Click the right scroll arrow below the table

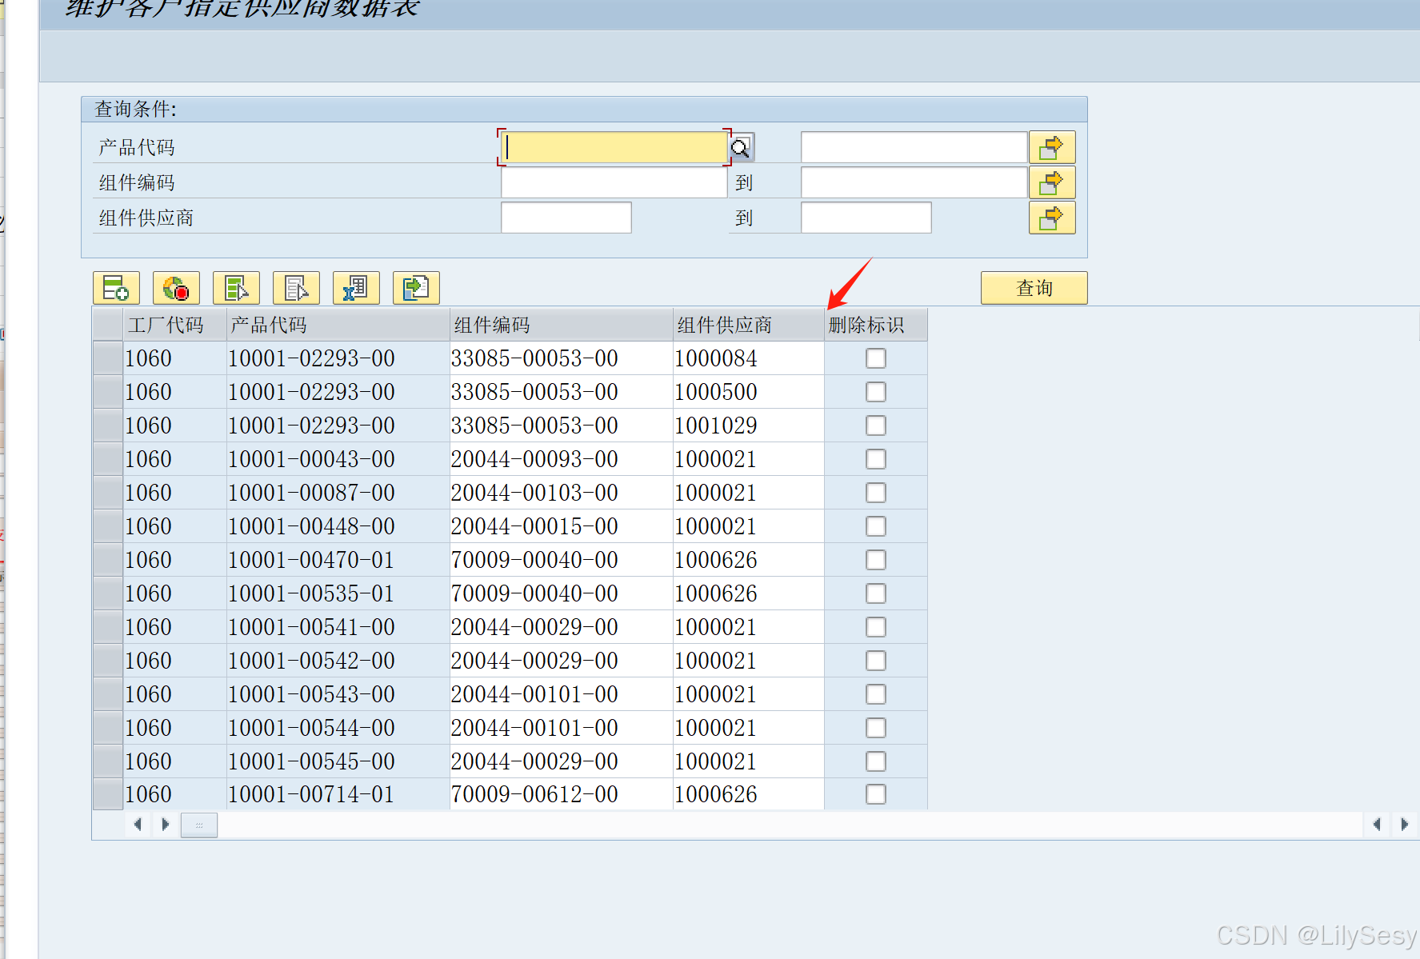[x=166, y=824]
